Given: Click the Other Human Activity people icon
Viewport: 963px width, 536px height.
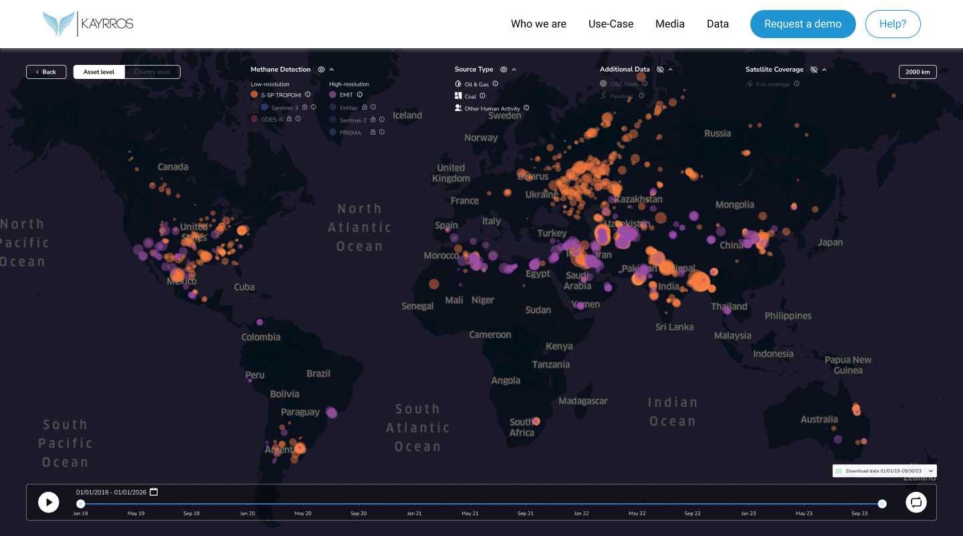Looking at the screenshot, I should [x=458, y=108].
